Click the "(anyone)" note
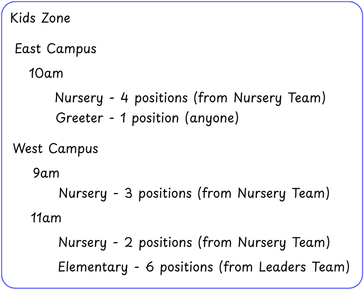Screen dimensions: 364x290 tap(212, 118)
